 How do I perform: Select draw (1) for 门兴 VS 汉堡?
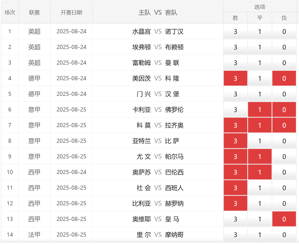pyautogui.click(x=260, y=94)
